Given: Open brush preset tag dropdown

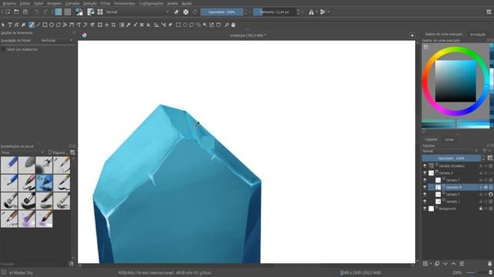Looking at the screenshot, I should click(22, 152).
